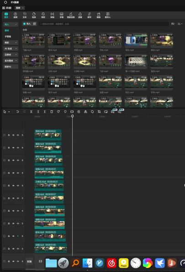
Task: Toggle eye visibility on the second timeline track
Action: pyautogui.click(x=13, y=147)
